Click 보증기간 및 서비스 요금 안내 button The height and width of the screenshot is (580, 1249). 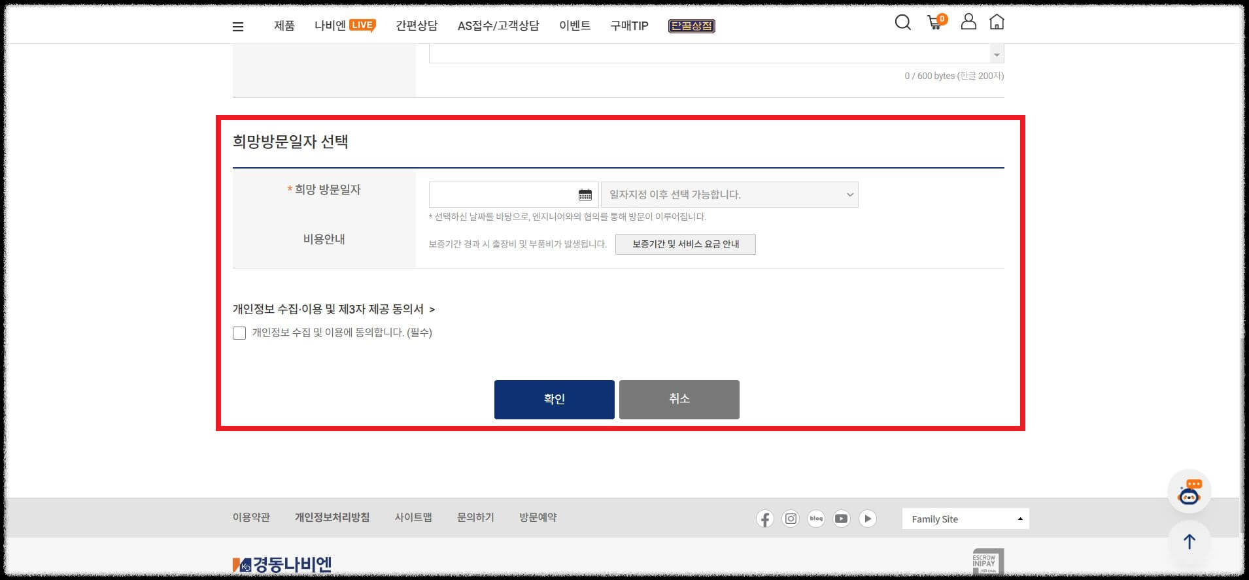[685, 244]
